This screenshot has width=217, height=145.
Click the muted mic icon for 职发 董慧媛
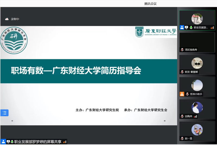[182, 72]
